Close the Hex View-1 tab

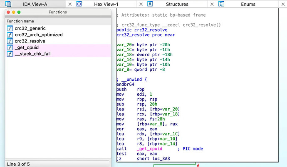[x=141, y=4]
